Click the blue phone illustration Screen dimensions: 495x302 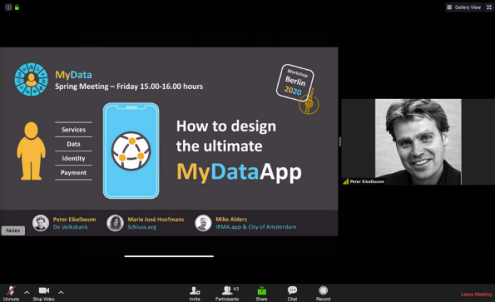coord(131,151)
